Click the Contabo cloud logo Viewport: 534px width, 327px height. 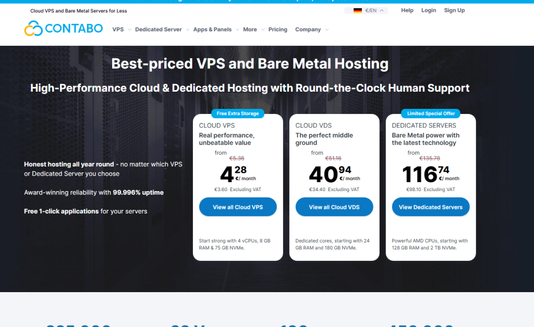click(33, 29)
